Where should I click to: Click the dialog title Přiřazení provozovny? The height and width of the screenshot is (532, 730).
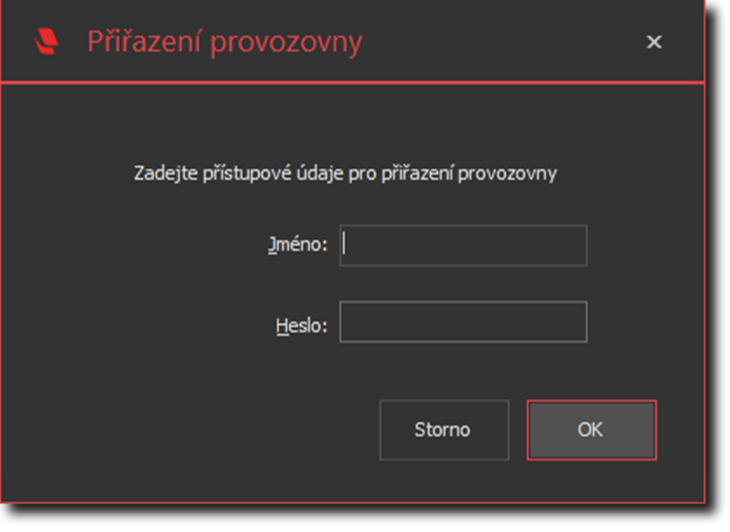225,42
